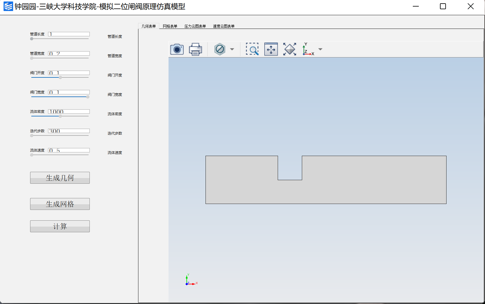The width and height of the screenshot is (485, 304).
Task: Focus the 流体速度 input field
Action: pyautogui.click(x=69, y=150)
